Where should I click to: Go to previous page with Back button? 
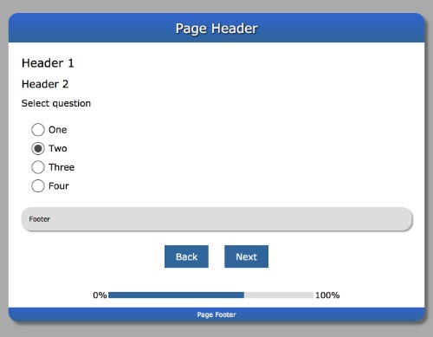coord(186,256)
